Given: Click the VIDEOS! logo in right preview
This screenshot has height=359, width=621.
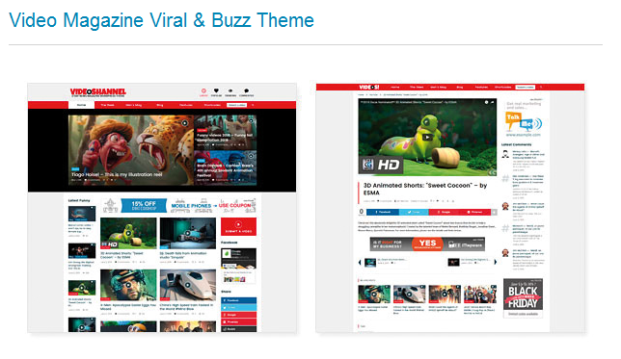Looking at the screenshot, I should [x=369, y=87].
